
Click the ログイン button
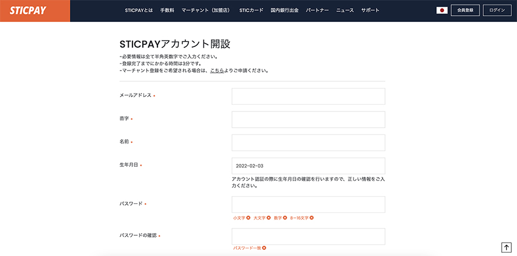coord(497,11)
